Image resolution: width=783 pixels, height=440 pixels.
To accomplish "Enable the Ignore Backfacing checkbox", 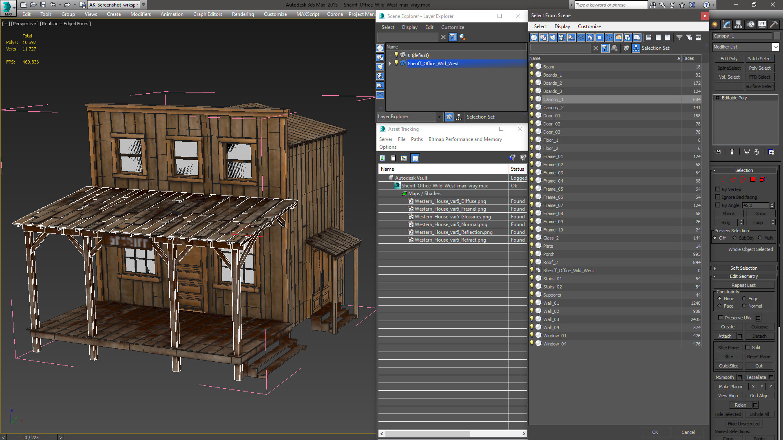I will 717,197.
